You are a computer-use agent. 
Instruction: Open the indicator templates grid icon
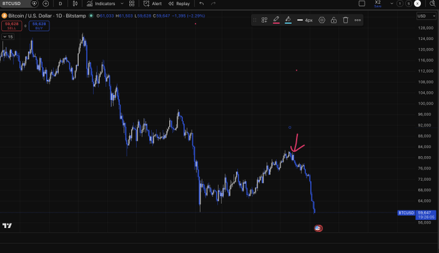132,4
